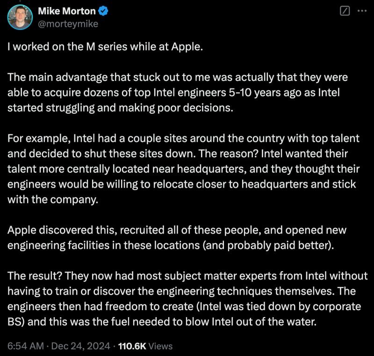Click the 110.6K view count

pos(132,346)
